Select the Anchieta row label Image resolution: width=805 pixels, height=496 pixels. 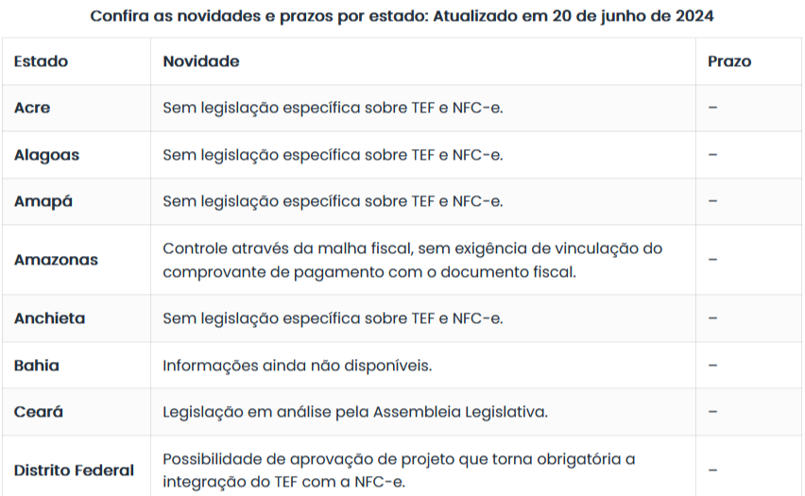click(49, 318)
